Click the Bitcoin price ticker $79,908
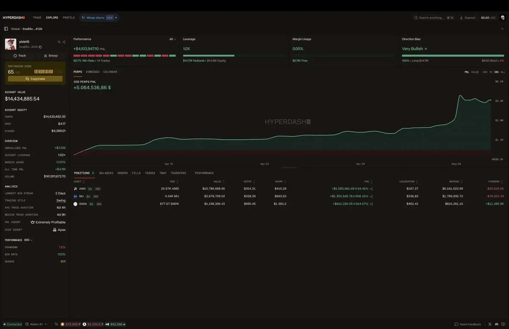509x329 pixels. (70, 324)
